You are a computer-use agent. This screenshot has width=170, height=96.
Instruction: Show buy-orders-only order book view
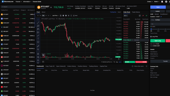[x=147, y=16]
